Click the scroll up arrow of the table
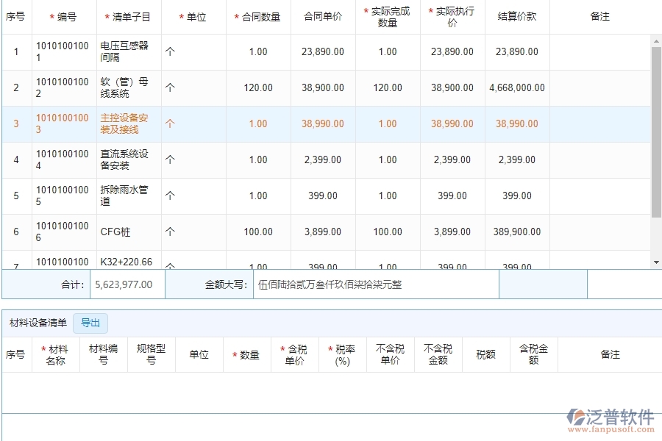This screenshot has width=662, height=441. pyautogui.click(x=656, y=41)
